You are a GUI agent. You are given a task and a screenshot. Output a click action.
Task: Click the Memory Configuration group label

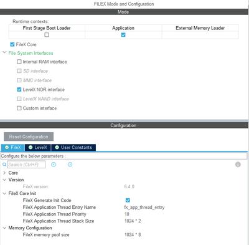point(30,228)
